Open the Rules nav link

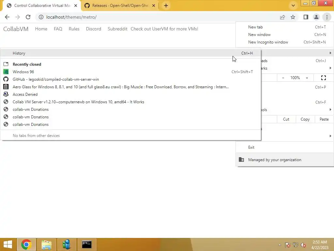pyautogui.click(x=74, y=29)
